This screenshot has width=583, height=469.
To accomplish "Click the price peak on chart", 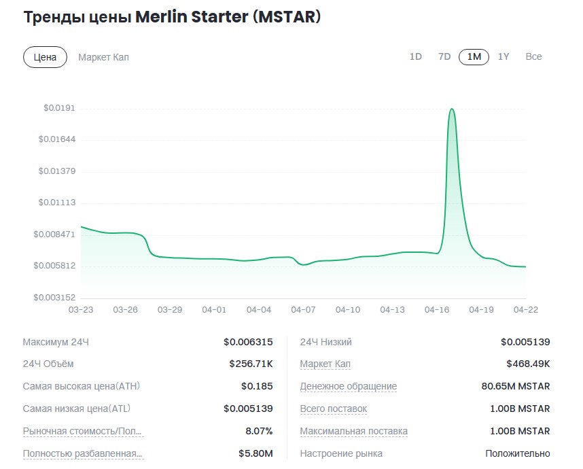I will pos(452,109).
